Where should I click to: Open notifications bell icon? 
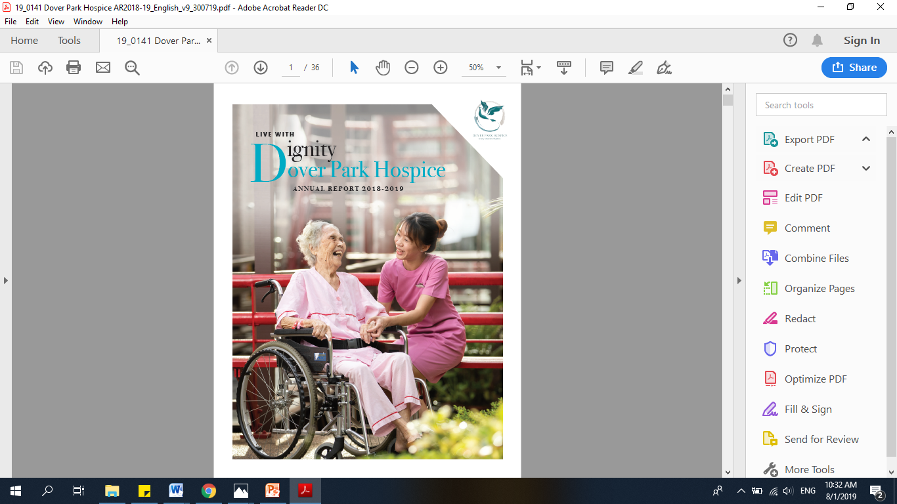click(x=818, y=41)
